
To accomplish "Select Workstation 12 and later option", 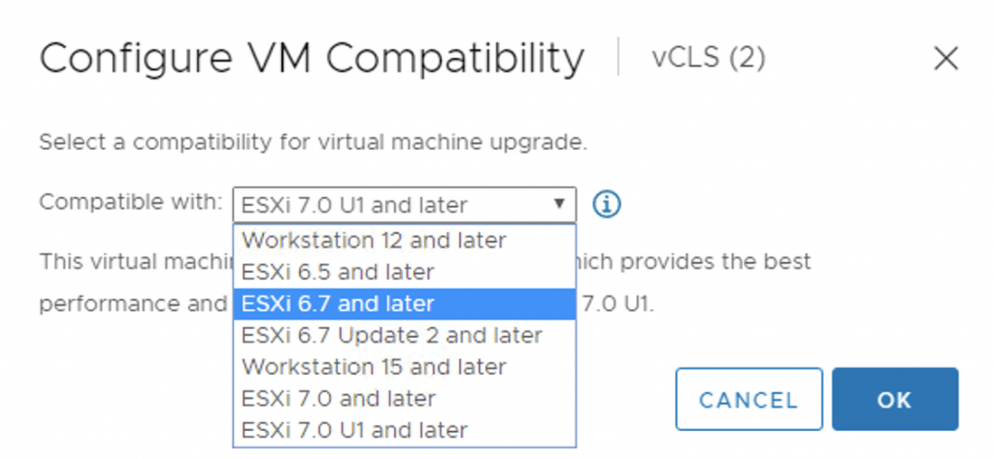I will [x=374, y=240].
